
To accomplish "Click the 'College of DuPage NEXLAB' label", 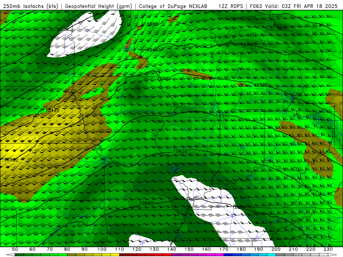I will point(173,6).
